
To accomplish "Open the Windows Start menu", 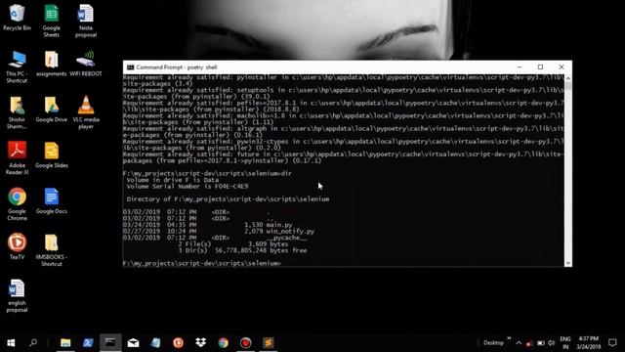I will point(11,342).
